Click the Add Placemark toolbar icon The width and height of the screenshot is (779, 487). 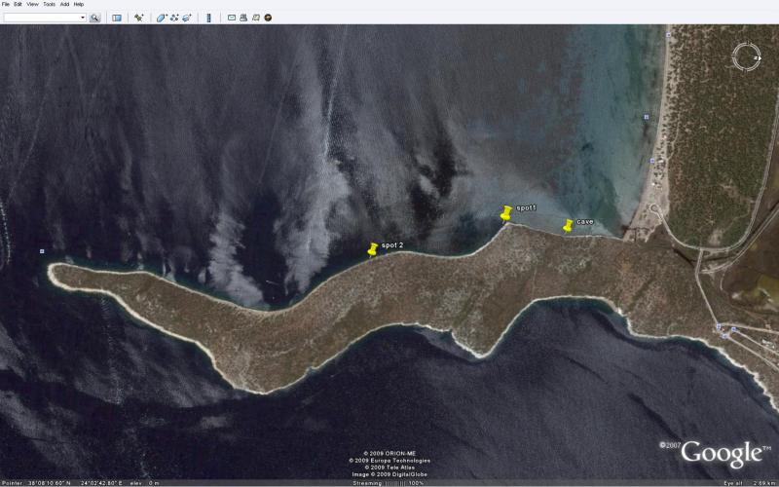[139, 18]
